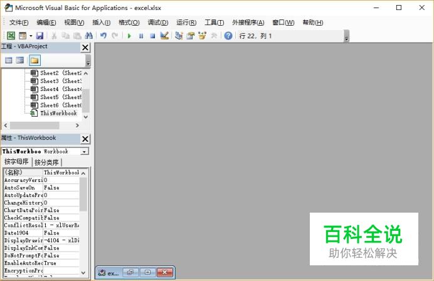Click the Insert UserForm toolbar icon
The image size is (434, 281).
coord(23,36)
